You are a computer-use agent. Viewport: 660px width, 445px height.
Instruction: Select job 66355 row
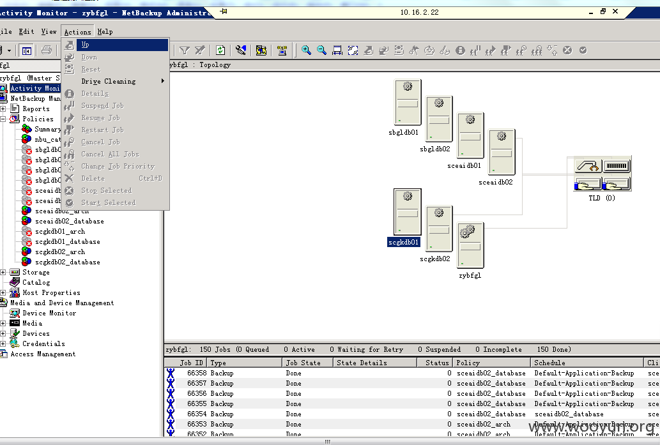pyautogui.click(x=411, y=404)
